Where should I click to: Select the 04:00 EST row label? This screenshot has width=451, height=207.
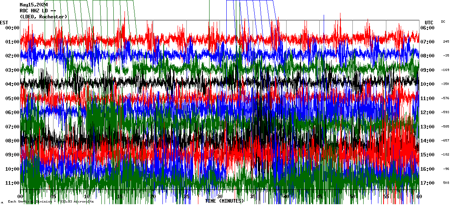12,84
